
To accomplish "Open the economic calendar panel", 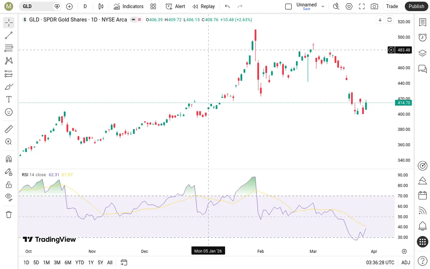I will pos(422,195).
